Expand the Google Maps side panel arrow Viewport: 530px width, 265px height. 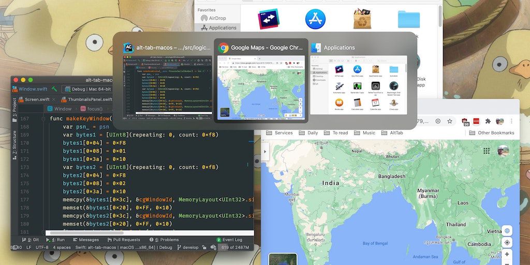tap(265, 152)
